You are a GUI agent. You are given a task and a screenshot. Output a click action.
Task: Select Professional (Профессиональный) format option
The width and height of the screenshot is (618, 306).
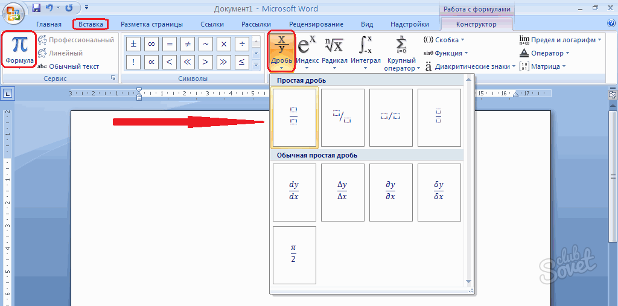(76, 40)
